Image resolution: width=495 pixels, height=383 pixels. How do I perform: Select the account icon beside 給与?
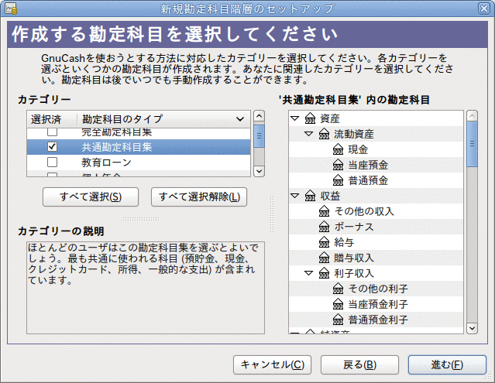tap(325, 242)
